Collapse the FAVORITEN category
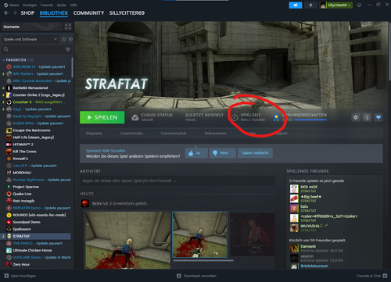391x282 pixels. 4,60
